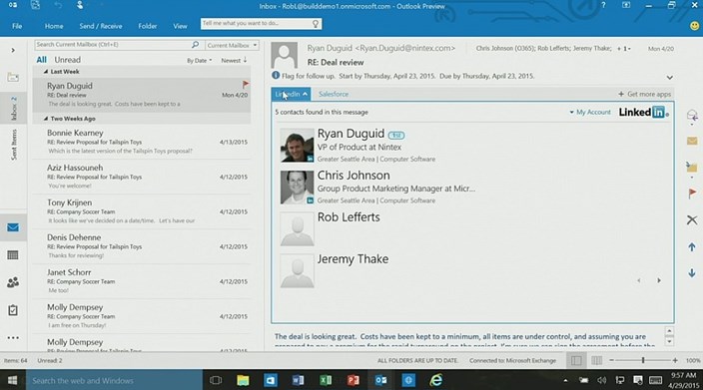Click Get more apps
The height and width of the screenshot is (390, 703).
pos(645,94)
